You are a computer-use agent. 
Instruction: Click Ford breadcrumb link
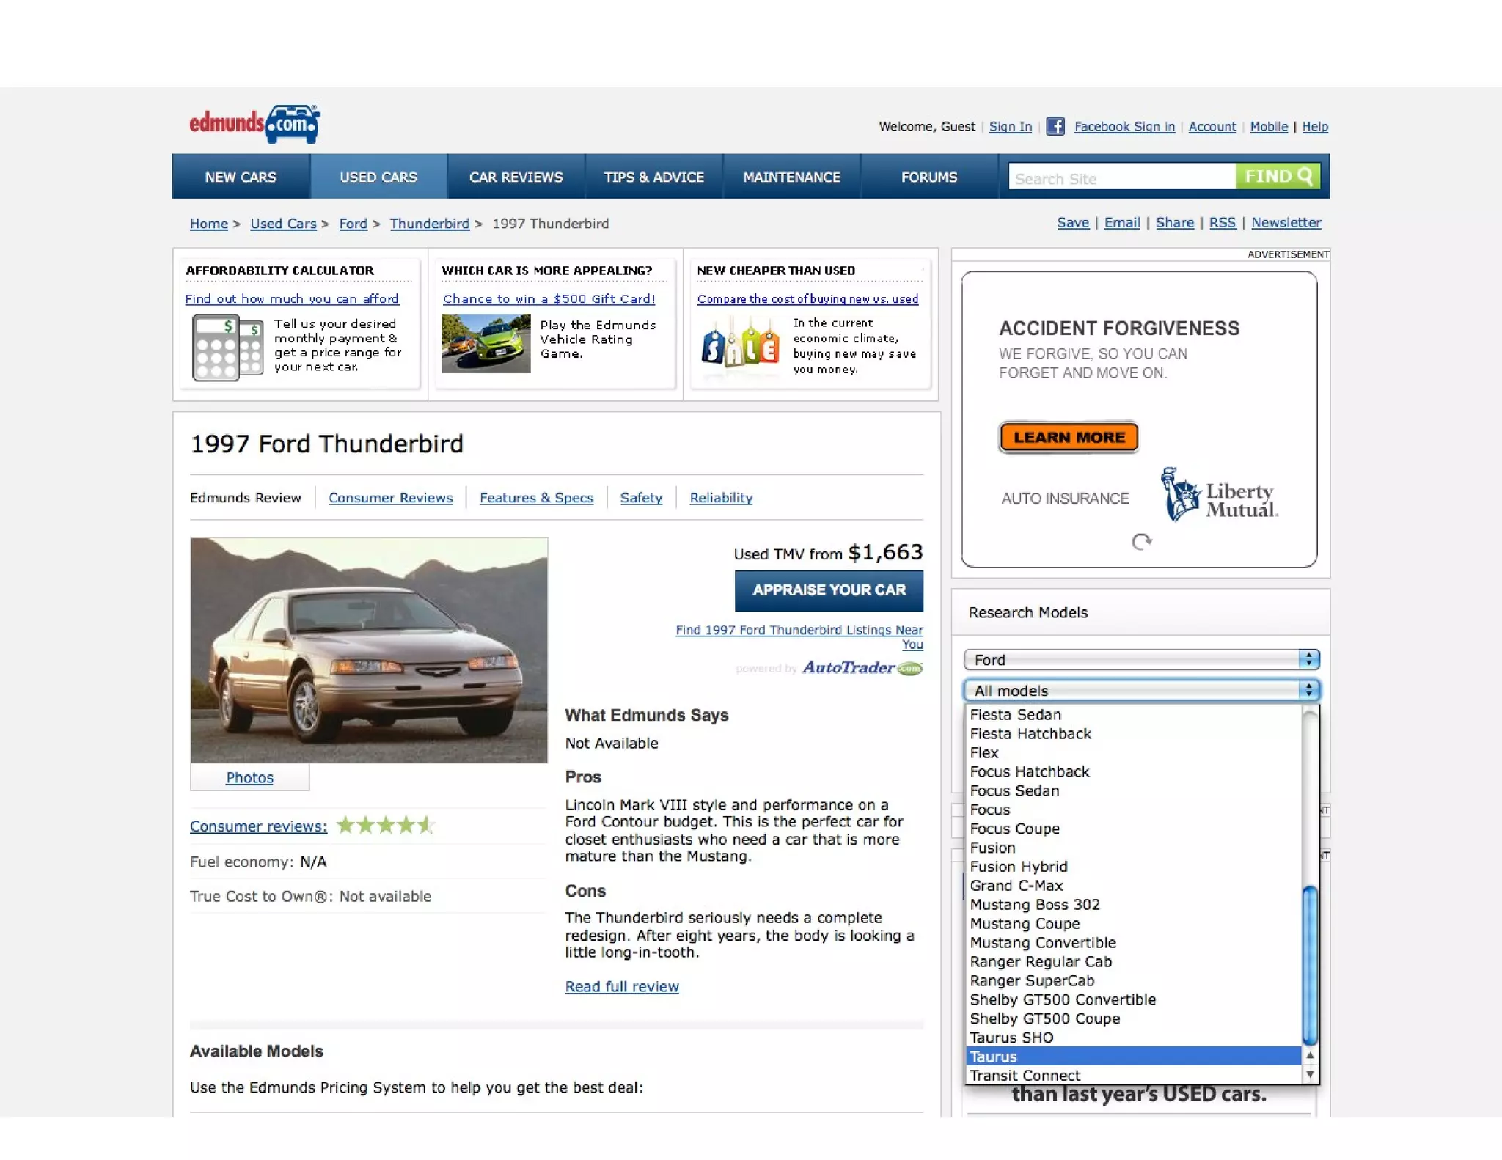click(x=353, y=223)
